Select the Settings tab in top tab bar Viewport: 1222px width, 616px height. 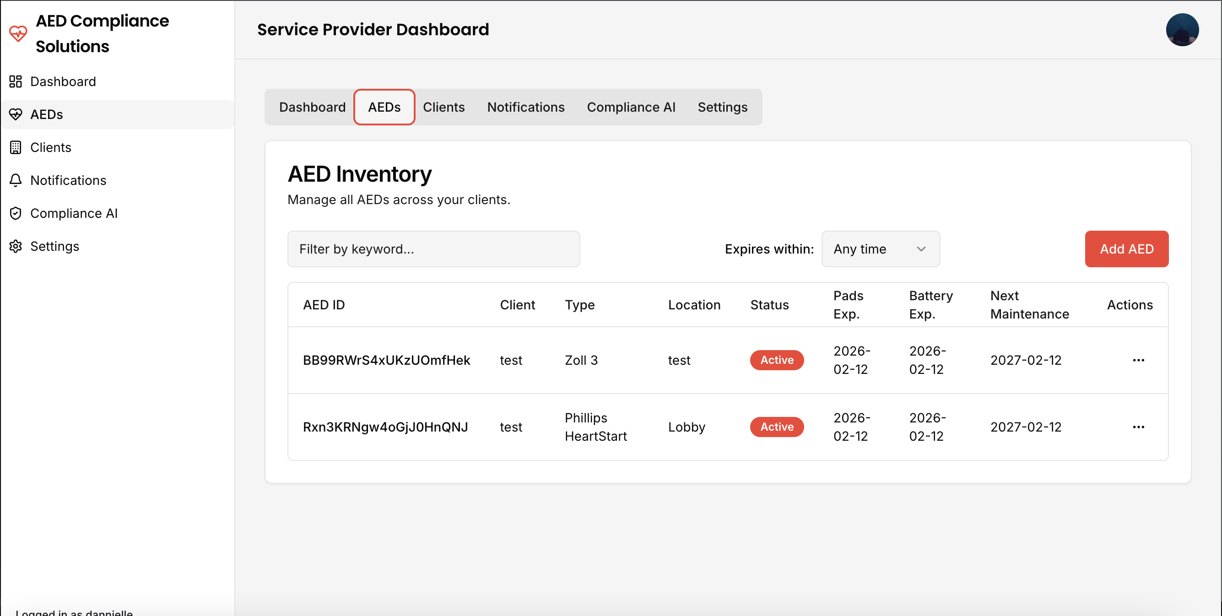point(722,107)
